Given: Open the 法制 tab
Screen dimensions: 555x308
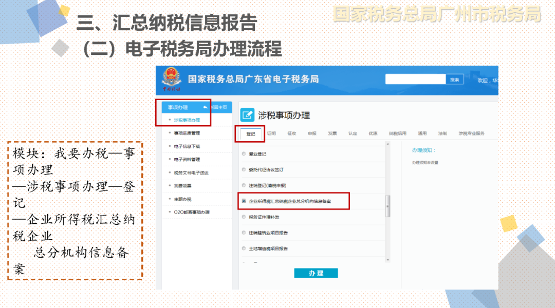Looking at the screenshot, I should [x=442, y=133].
